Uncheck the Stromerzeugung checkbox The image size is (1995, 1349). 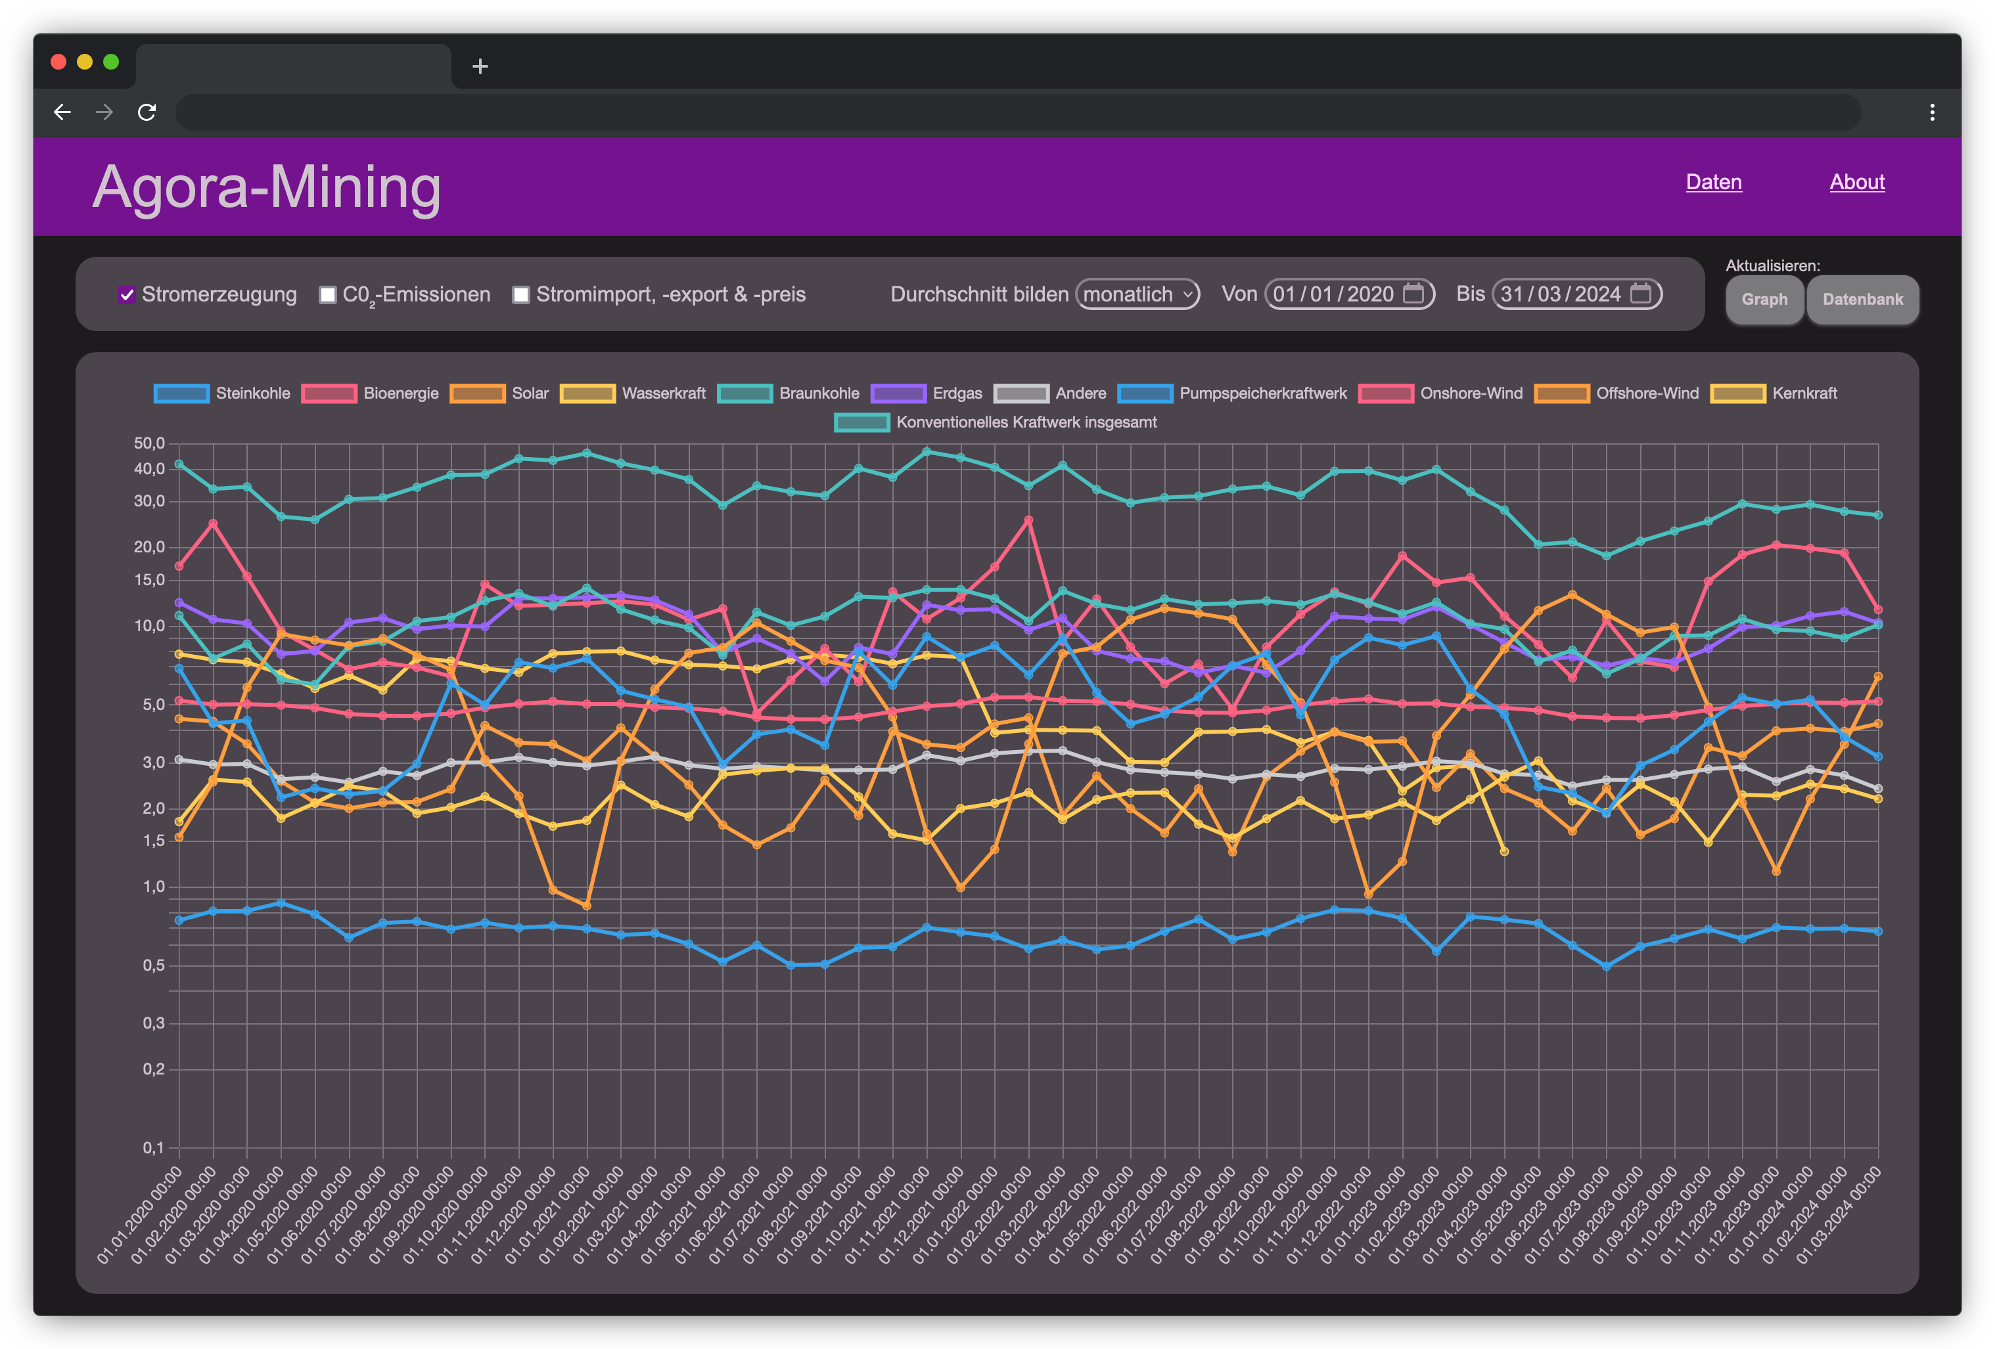tap(127, 295)
